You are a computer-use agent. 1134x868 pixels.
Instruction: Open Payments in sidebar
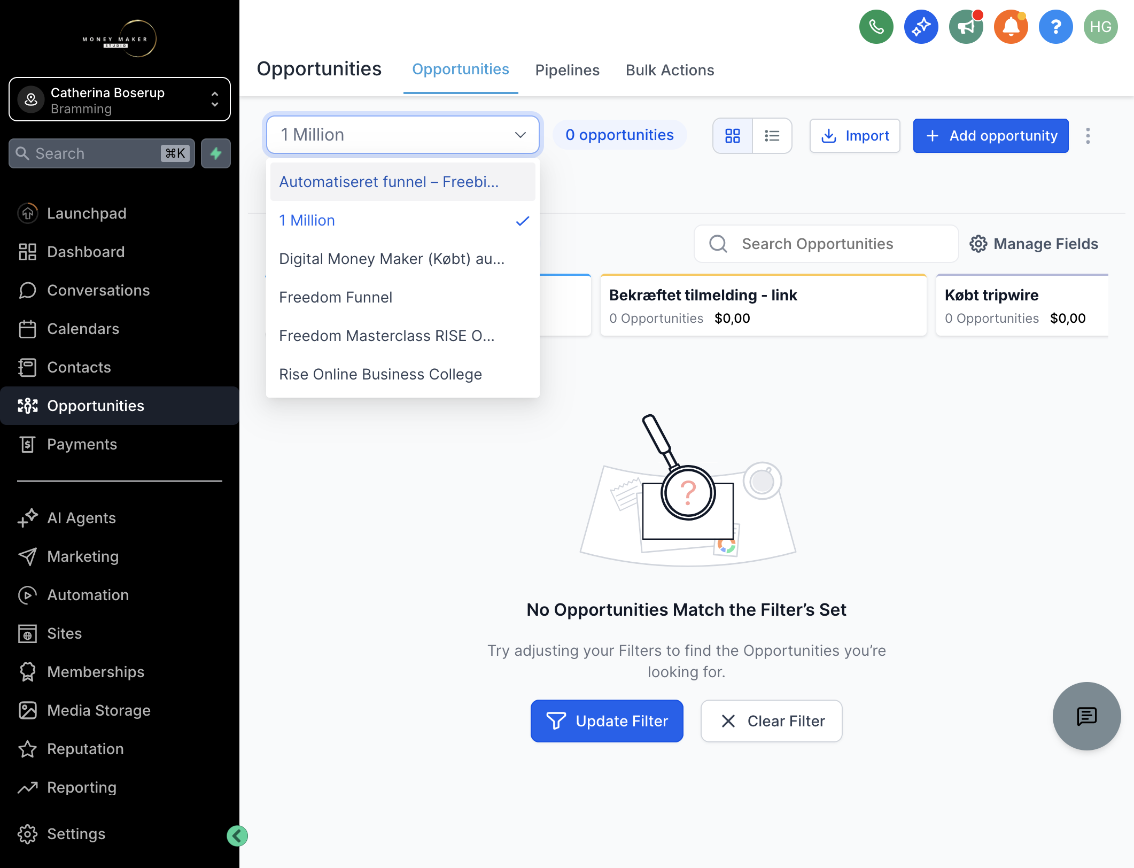[120, 444]
